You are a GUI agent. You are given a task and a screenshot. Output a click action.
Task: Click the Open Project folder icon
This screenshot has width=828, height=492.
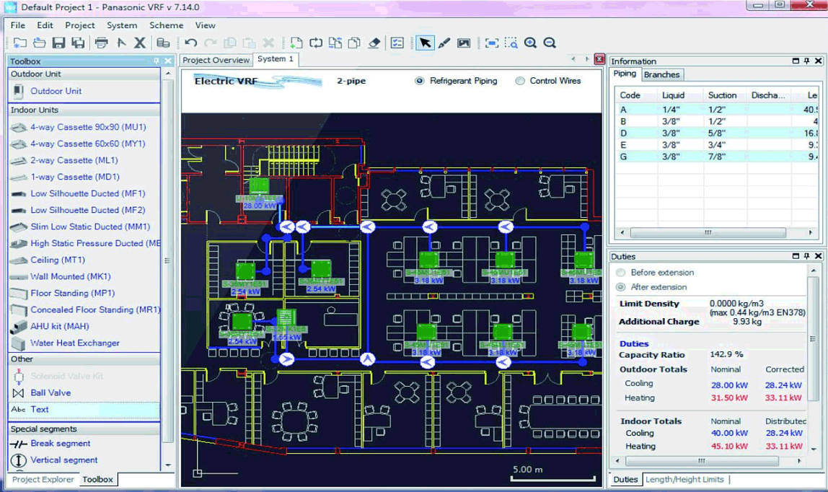pos(39,43)
